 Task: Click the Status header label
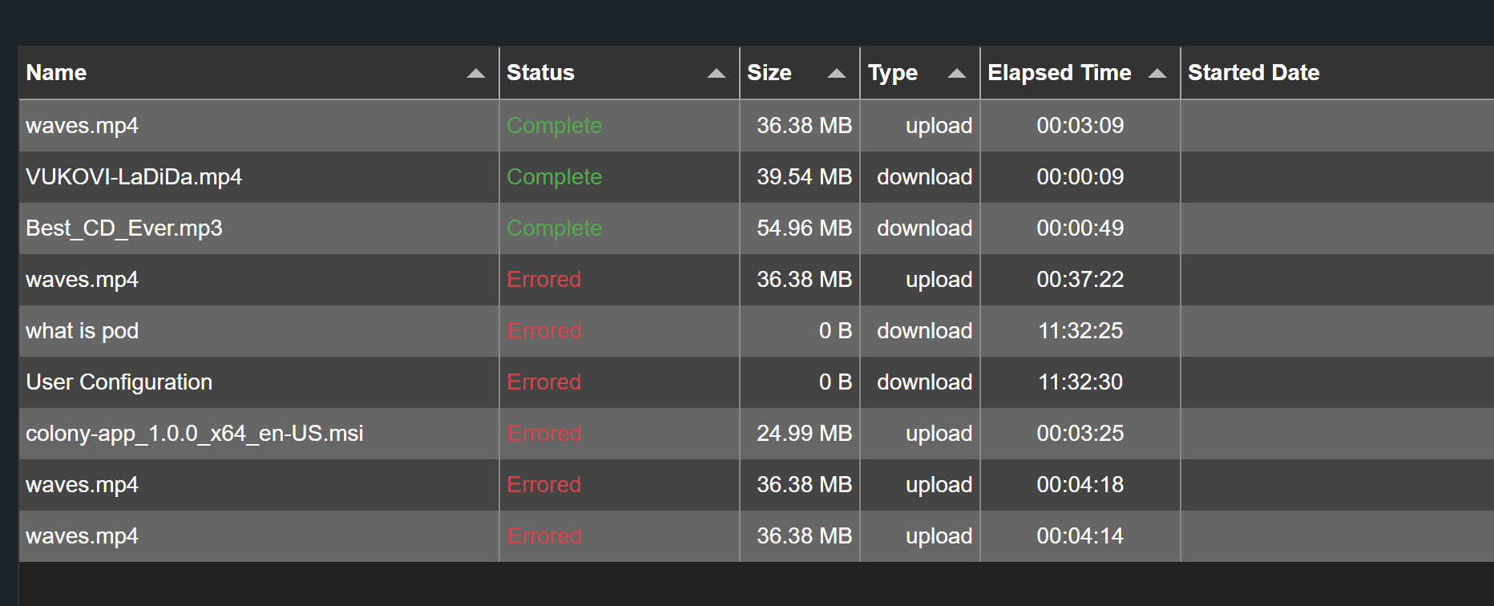[541, 73]
